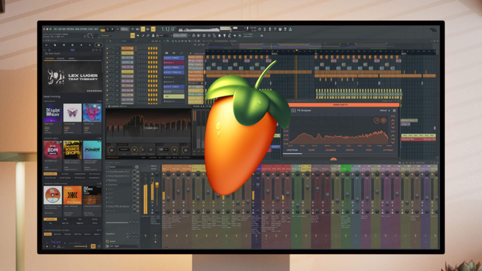Click the heart favorites icon in browser
The image size is (482, 271).
tap(96, 50)
